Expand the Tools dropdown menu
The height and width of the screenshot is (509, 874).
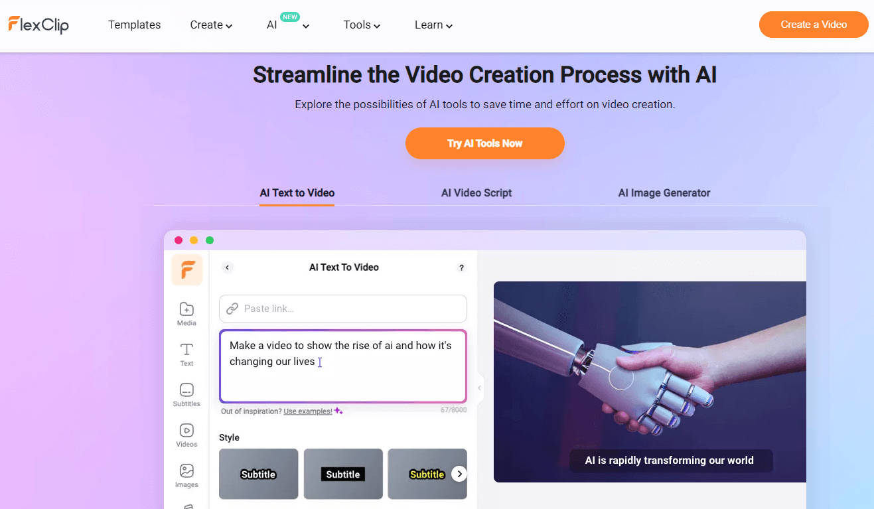[x=362, y=25]
